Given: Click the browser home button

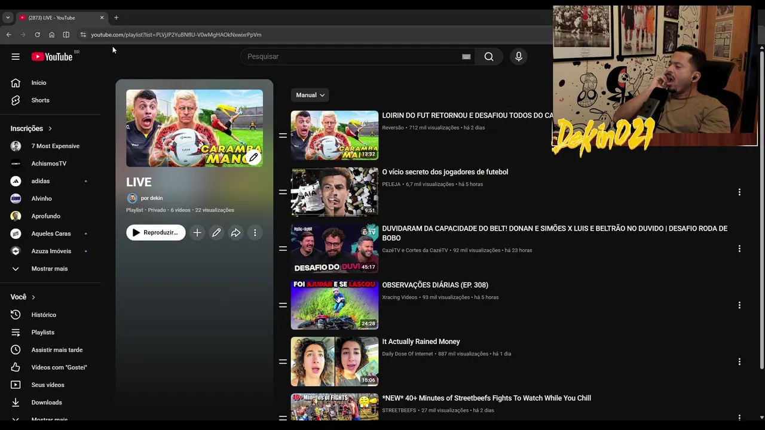Looking at the screenshot, I should click(51, 35).
